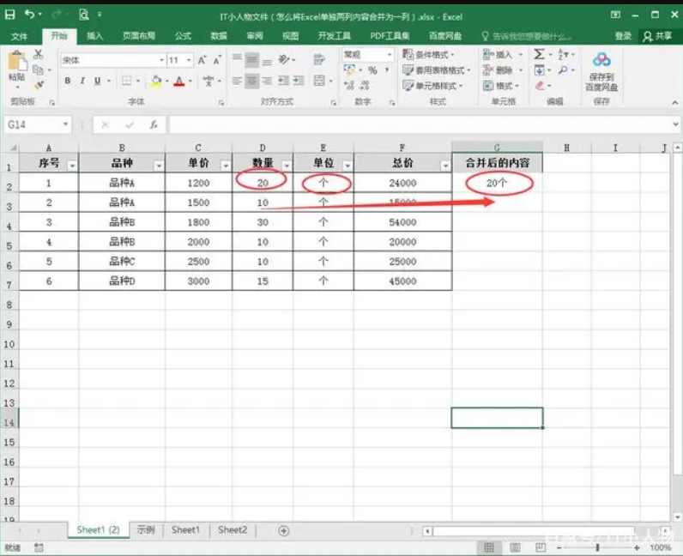The width and height of the screenshot is (683, 556).
Task: Click the AutoSum sigma icon
Action: [x=539, y=54]
